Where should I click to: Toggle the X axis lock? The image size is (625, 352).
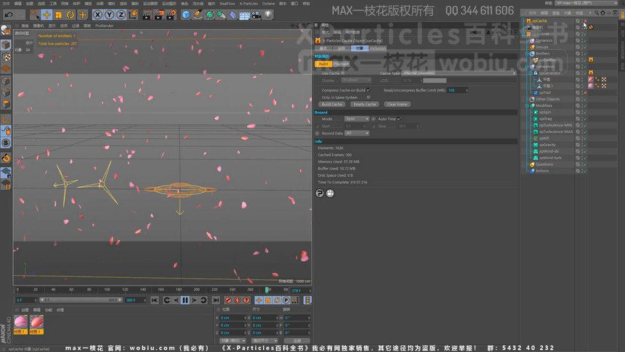(97, 15)
